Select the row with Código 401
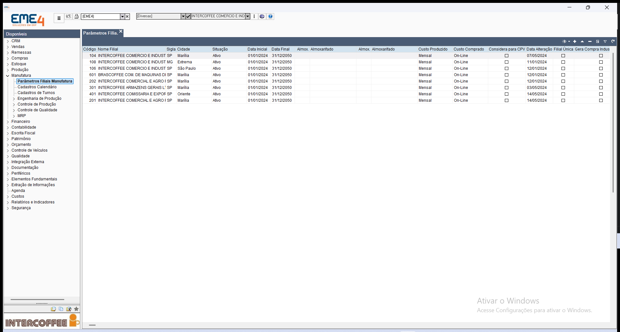 tap(346, 94)
